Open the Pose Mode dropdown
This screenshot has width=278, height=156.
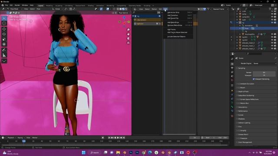[14, 9]
